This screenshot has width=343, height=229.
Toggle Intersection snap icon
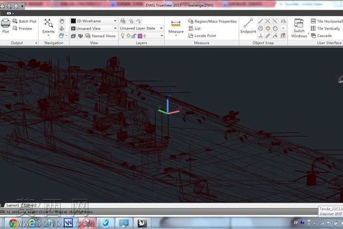[x=268, y=21]
